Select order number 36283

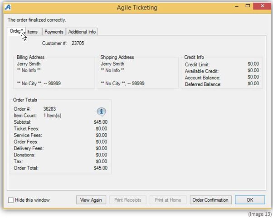click(x=49, y=109)
